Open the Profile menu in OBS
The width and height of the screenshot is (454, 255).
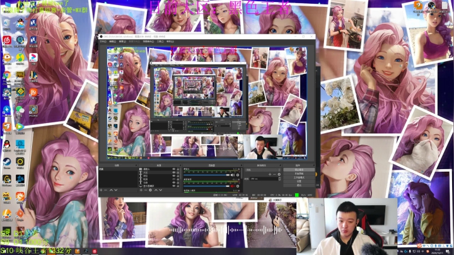134,42
